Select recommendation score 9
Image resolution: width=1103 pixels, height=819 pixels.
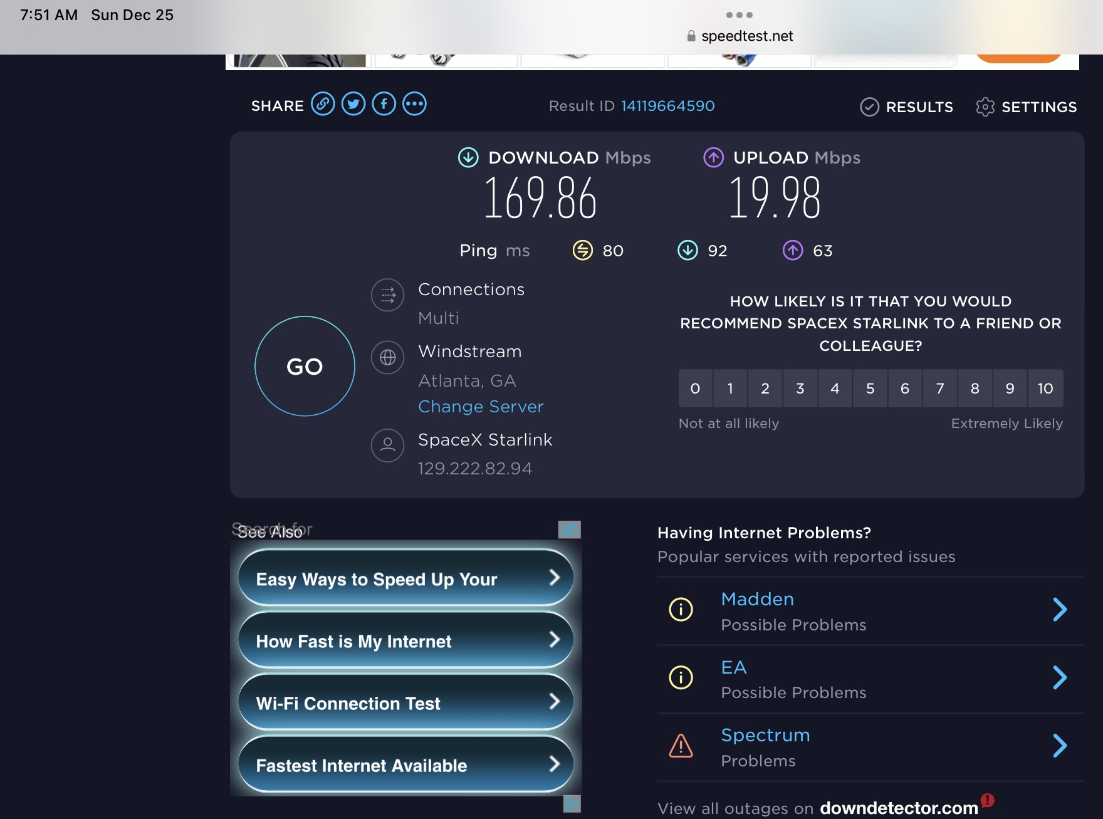(x=1010, y=389)
